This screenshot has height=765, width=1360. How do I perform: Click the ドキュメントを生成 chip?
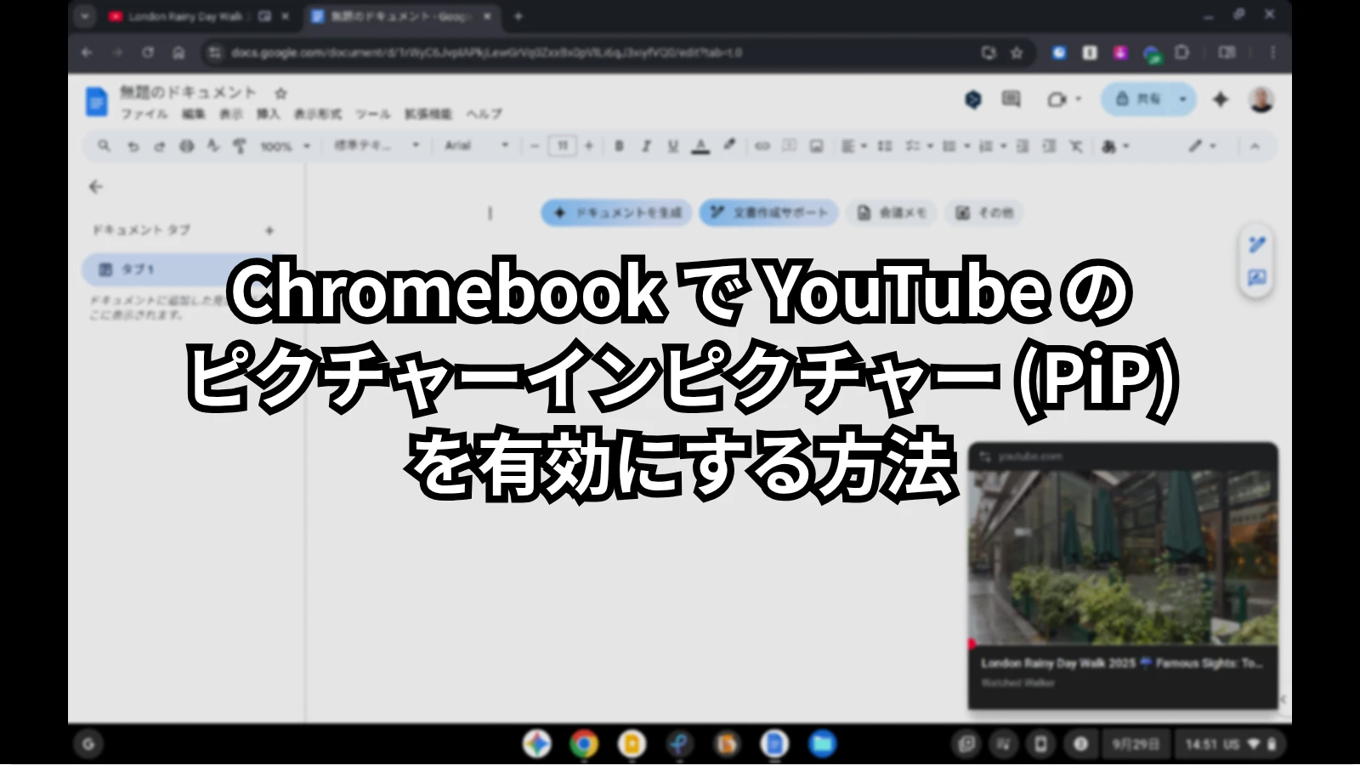tap(617, 212)
